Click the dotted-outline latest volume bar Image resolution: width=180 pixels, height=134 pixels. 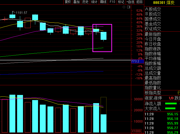103,115
